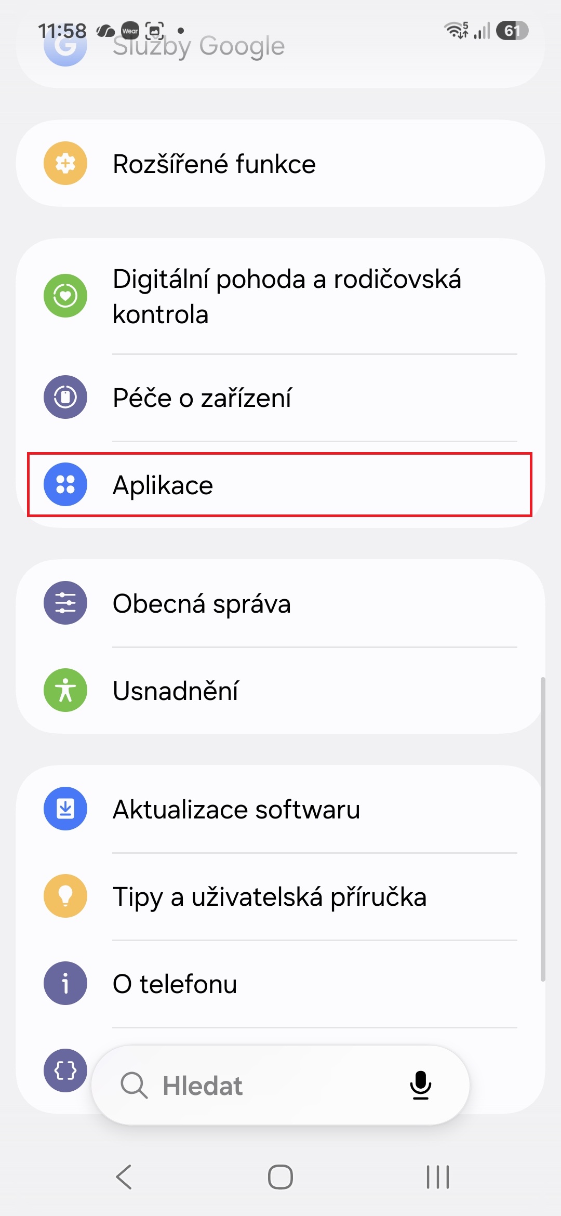The height and width of the screenshot is (1216, 561).
Task: Click the vertical scrollbar on right edge
Action: [543, 829]
